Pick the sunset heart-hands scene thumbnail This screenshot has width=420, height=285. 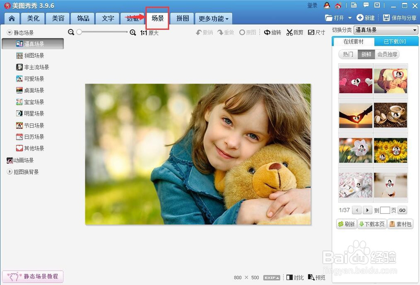(356, 115)
